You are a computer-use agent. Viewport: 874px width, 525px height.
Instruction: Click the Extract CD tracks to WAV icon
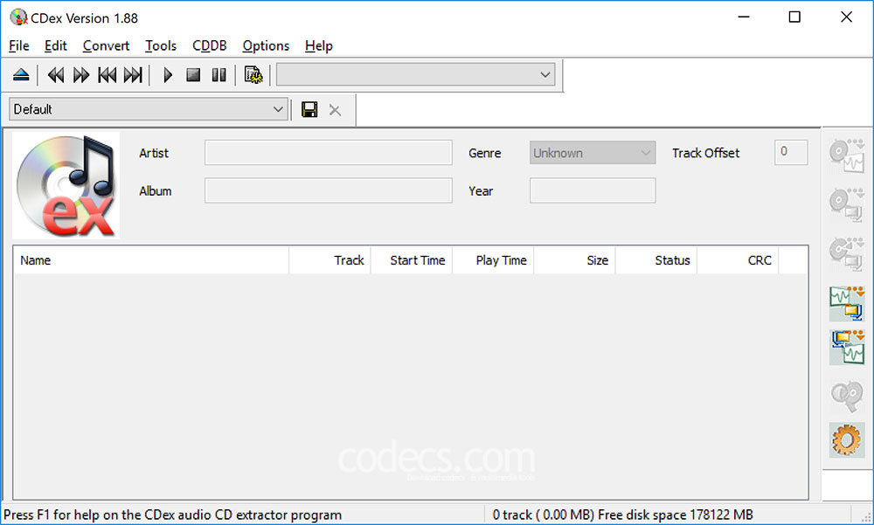pyautogui.click(x=847, y=155)
